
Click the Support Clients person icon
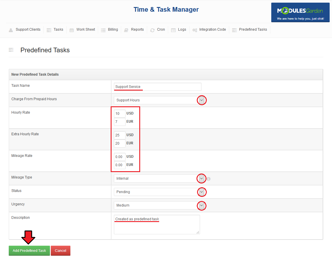click(11, 30)
